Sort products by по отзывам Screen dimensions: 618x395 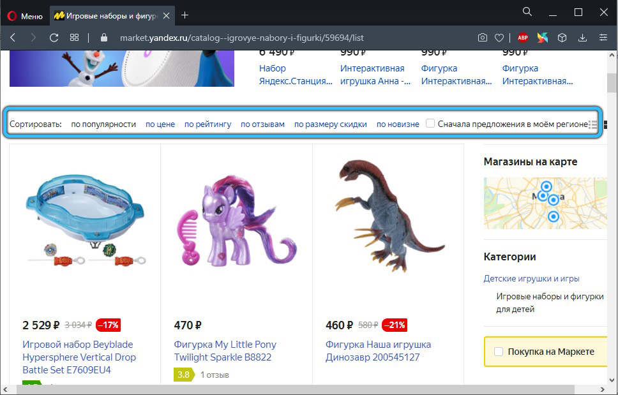(262, 124)
